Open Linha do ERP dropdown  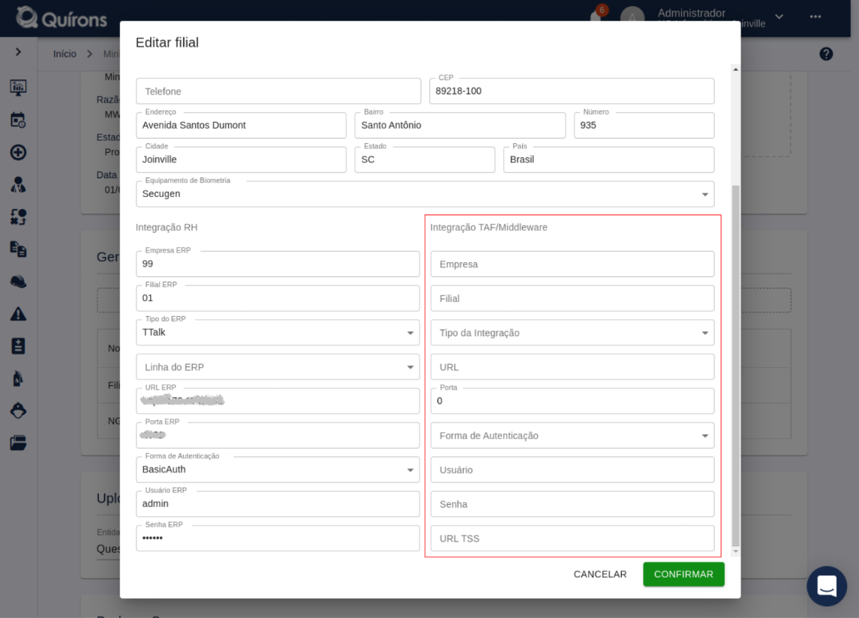tap(278, 367)
